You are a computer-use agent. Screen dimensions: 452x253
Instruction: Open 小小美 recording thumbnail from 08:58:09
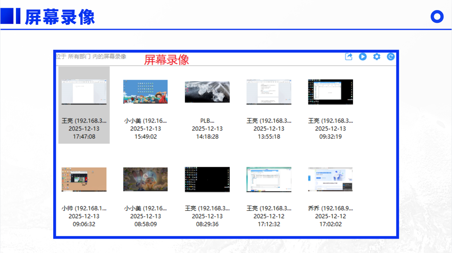tap(145, 179)
